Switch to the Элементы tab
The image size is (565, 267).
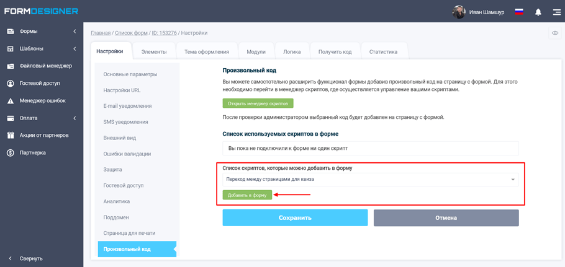pos(154,52)
